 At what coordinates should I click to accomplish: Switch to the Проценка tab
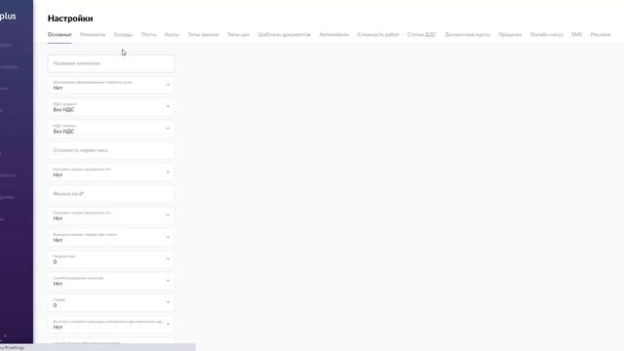pyautogui.click(x=510, y=35)
